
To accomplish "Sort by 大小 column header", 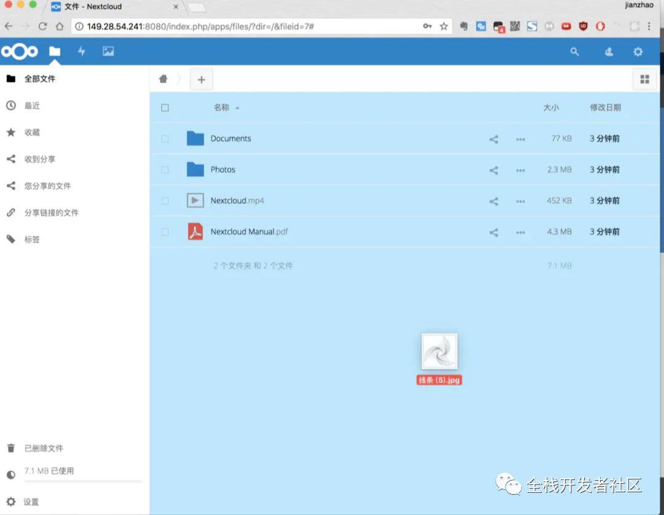I will (x=551, y=108).
